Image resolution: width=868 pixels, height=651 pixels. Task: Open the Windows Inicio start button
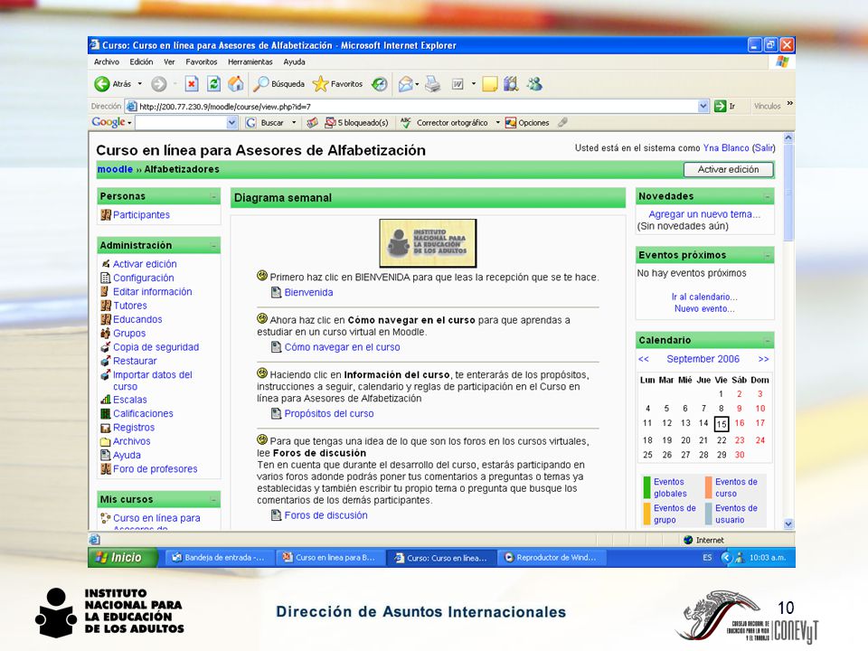[x=123, y=558]
